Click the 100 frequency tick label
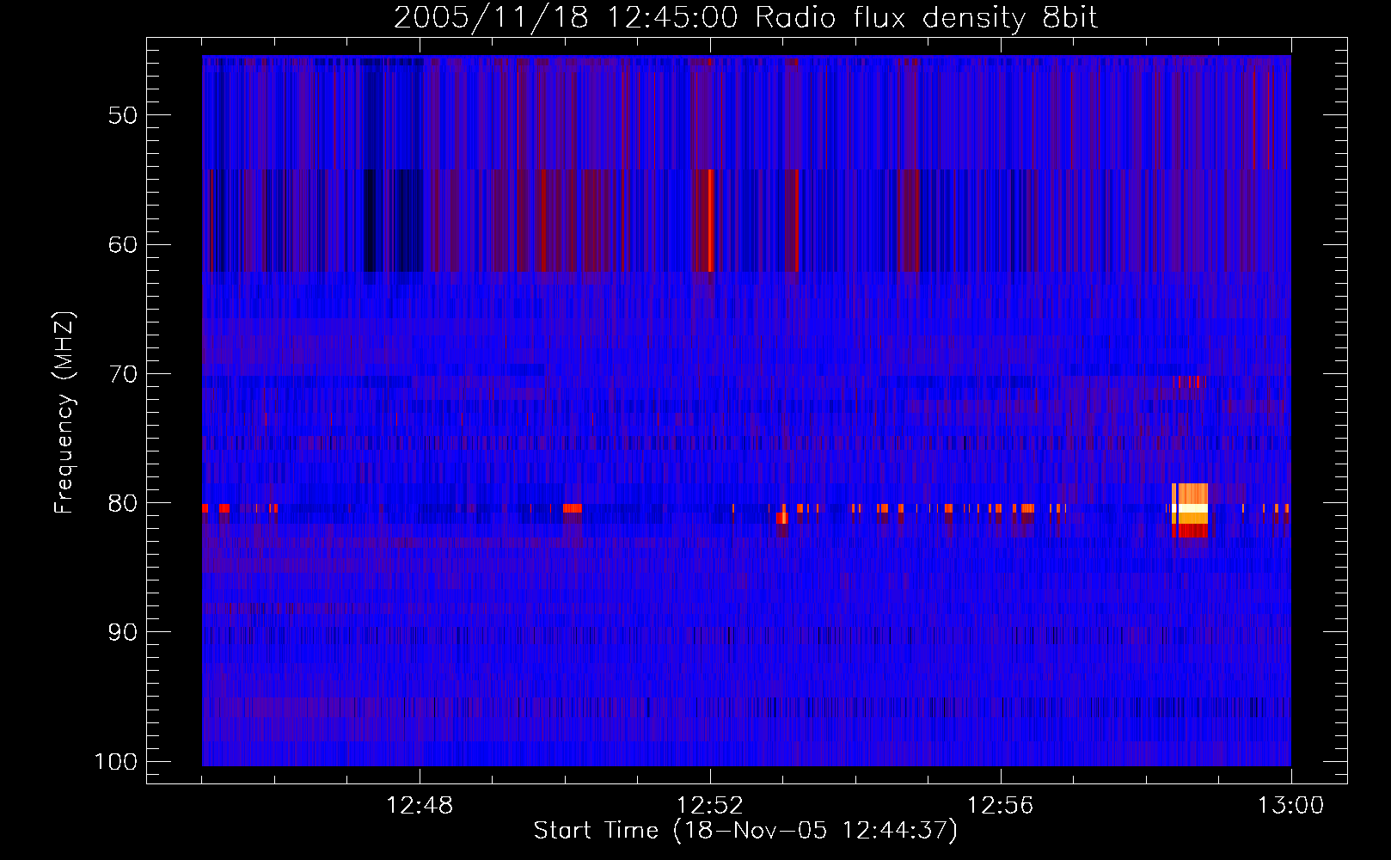Viewport: 1391px width, 860px height. [x=116, y=762]
